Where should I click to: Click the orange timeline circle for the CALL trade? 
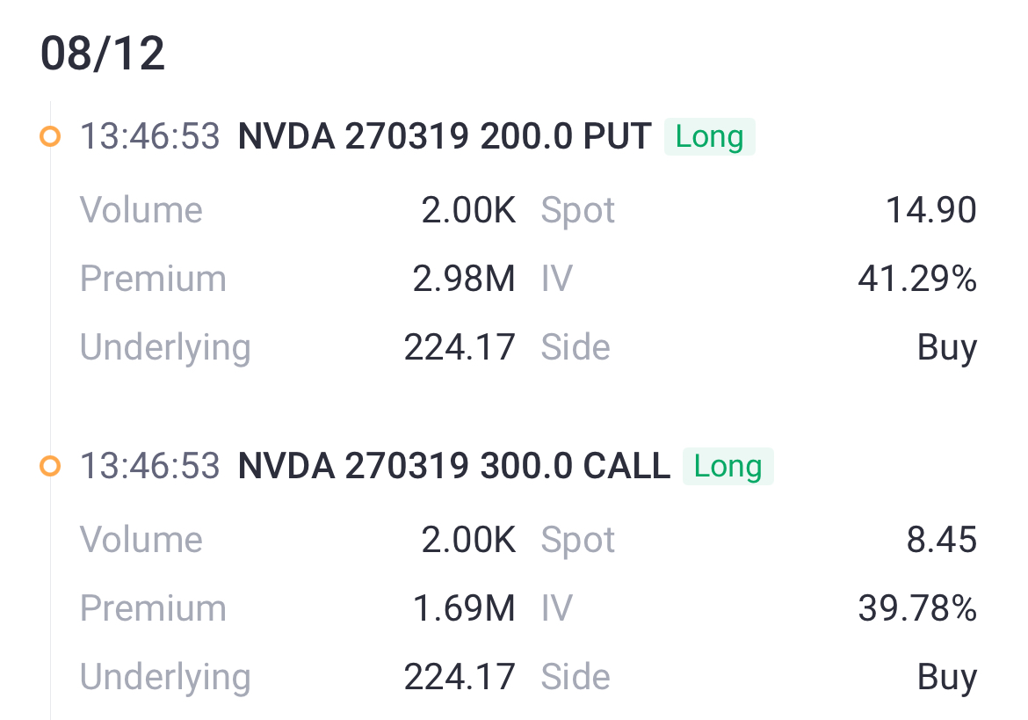[50, 466]
